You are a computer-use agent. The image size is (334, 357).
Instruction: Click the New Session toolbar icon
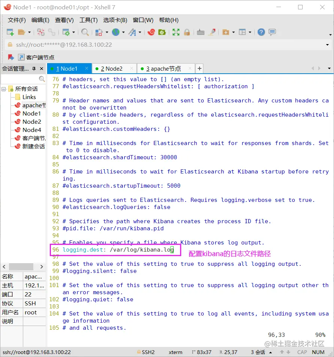(10, 32)
